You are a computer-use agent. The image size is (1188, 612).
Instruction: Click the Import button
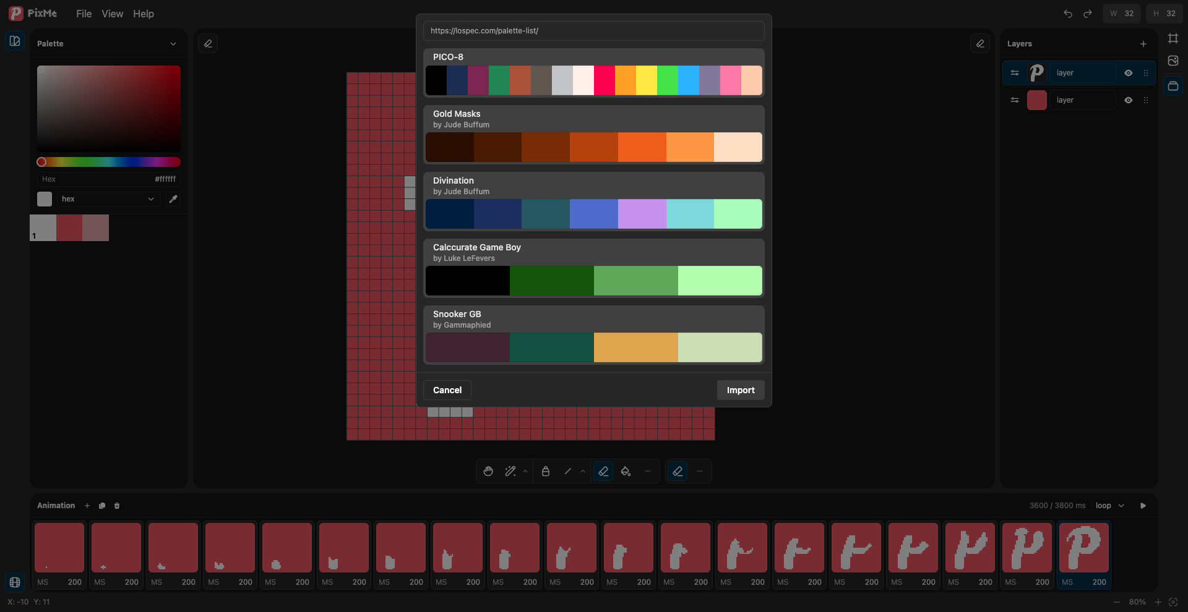(741, 390)
